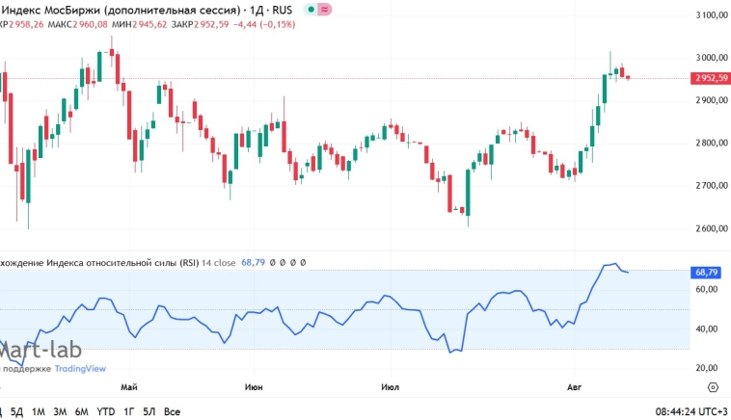The height and width of the screenshot is (420, 731).
Task: Click the RSI legend value 68,79
Action: (253, 263)
